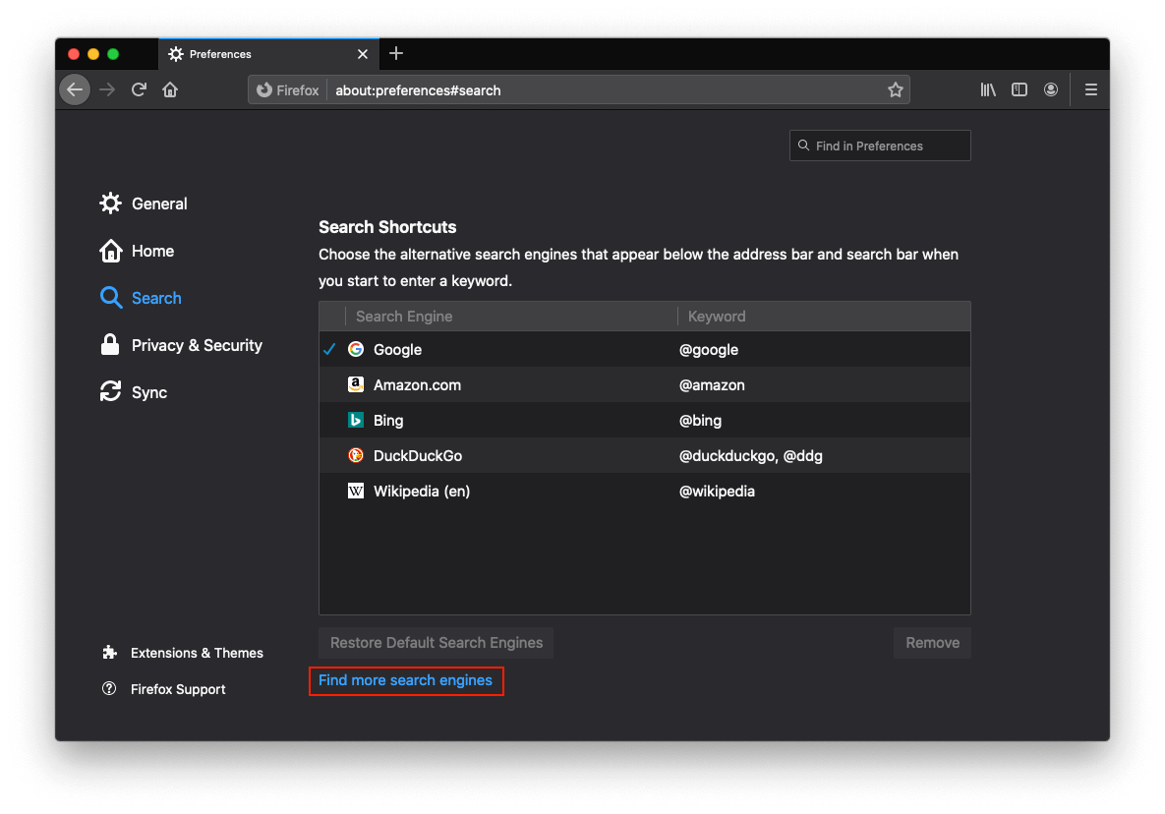Navigate back with the arrow icon
The width and height of the screenshot is (1165, 814).
75,89
